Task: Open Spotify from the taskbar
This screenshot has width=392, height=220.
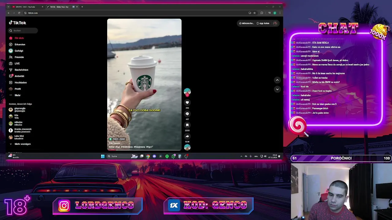Action: 167,156
